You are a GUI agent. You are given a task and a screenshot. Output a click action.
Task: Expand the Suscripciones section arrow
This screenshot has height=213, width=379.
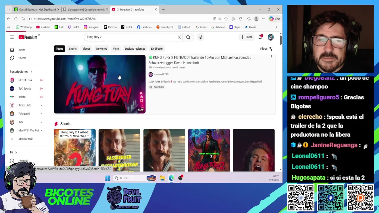31,72
